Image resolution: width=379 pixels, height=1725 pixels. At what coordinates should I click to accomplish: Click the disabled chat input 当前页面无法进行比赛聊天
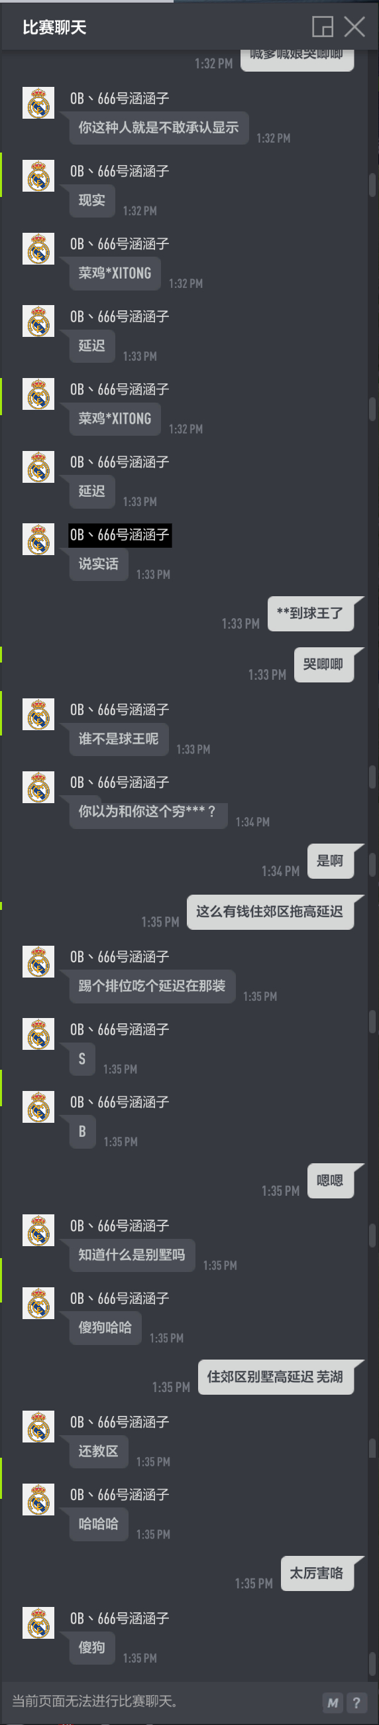click(x=160, y=1702)
